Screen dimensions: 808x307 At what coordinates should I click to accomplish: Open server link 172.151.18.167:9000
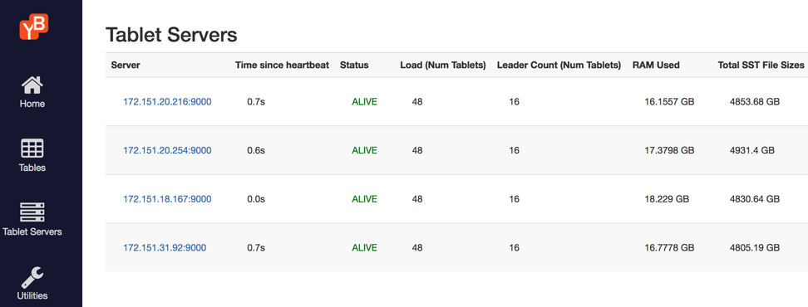(x=167, y=199)
